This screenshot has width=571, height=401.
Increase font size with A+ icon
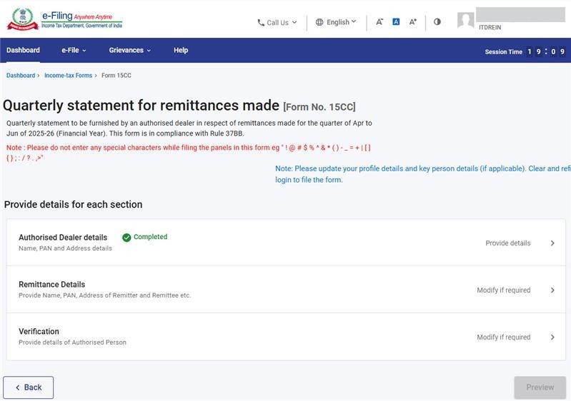click(x=413, y=22)
